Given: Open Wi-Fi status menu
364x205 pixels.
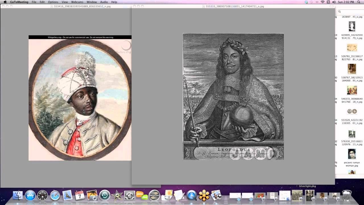Looking at the screenshot, I should pos(323,2).
